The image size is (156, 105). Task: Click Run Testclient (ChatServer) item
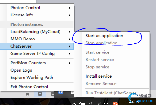click(x=112, y=93)
